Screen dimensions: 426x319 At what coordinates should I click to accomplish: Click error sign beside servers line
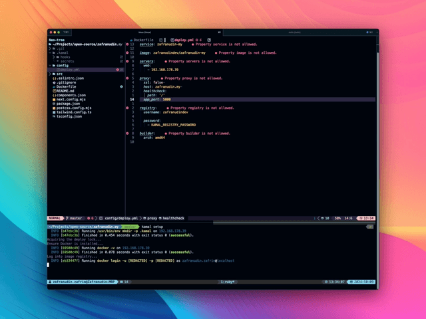point(127,61)
